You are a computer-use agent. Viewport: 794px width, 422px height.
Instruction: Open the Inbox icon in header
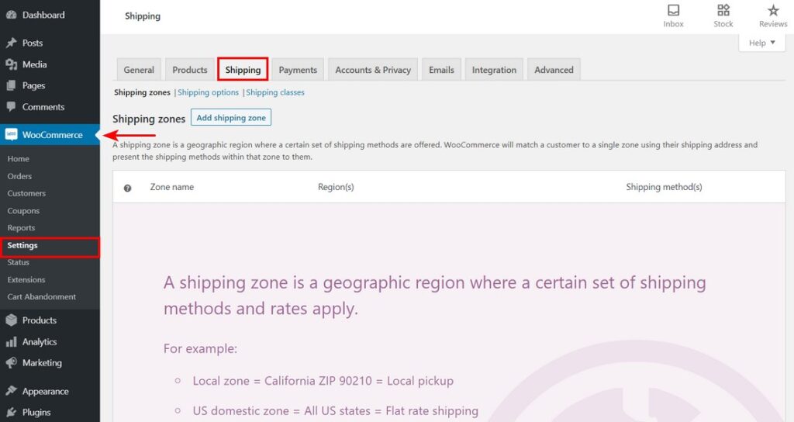(x=673, y=10)
